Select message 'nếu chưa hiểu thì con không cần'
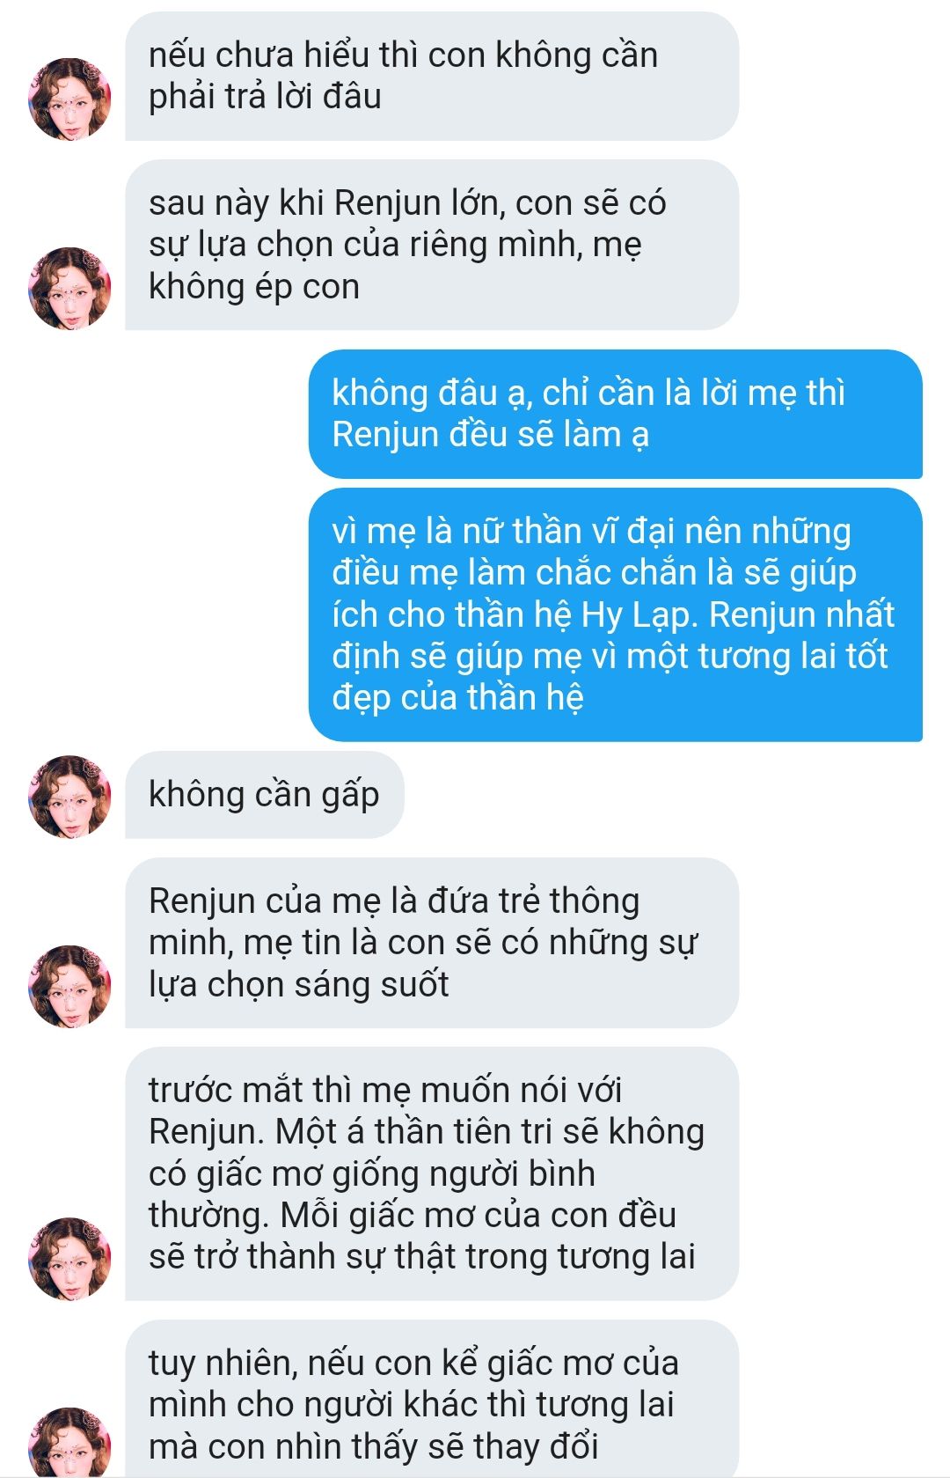The image size is (950, 1478). [x=432, y=76]
